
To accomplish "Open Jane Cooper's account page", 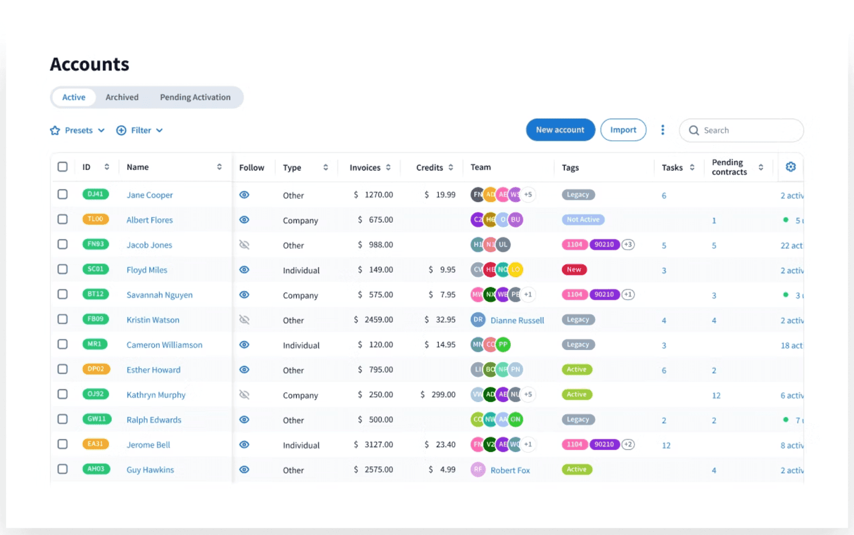I will [x=149, y=194].
